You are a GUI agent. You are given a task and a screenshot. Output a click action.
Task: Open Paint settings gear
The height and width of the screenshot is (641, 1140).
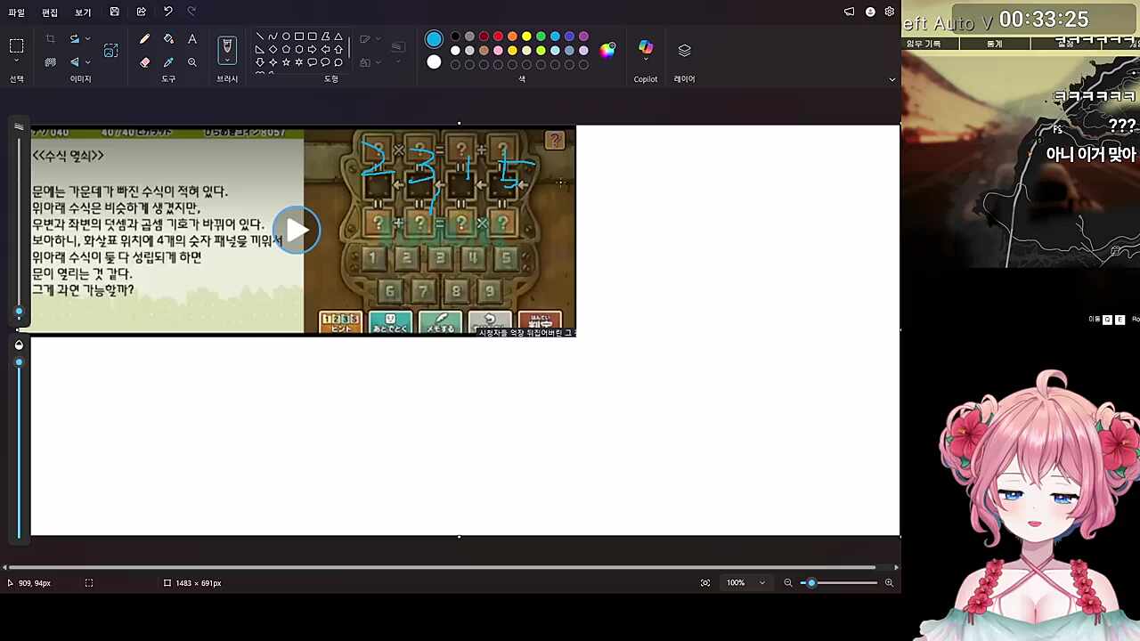pyautogui.click(x=889, y=12)
